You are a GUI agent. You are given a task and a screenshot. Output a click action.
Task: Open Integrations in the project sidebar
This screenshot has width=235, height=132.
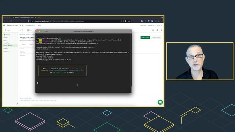click(7, 51)
